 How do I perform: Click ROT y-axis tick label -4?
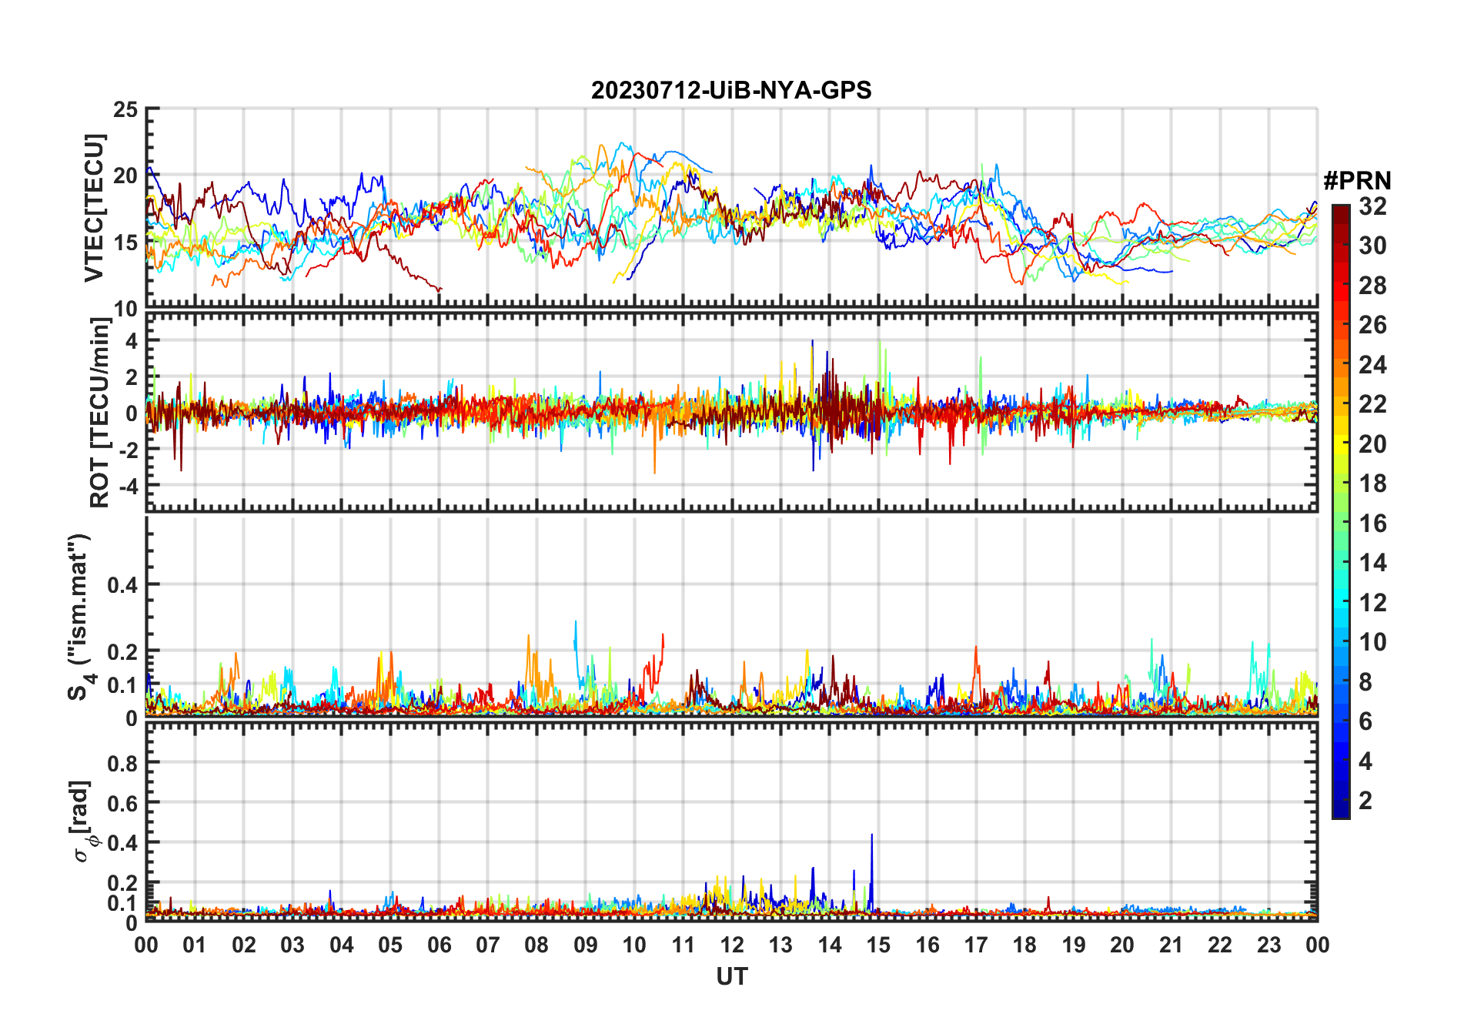click(x=128, y=487)
